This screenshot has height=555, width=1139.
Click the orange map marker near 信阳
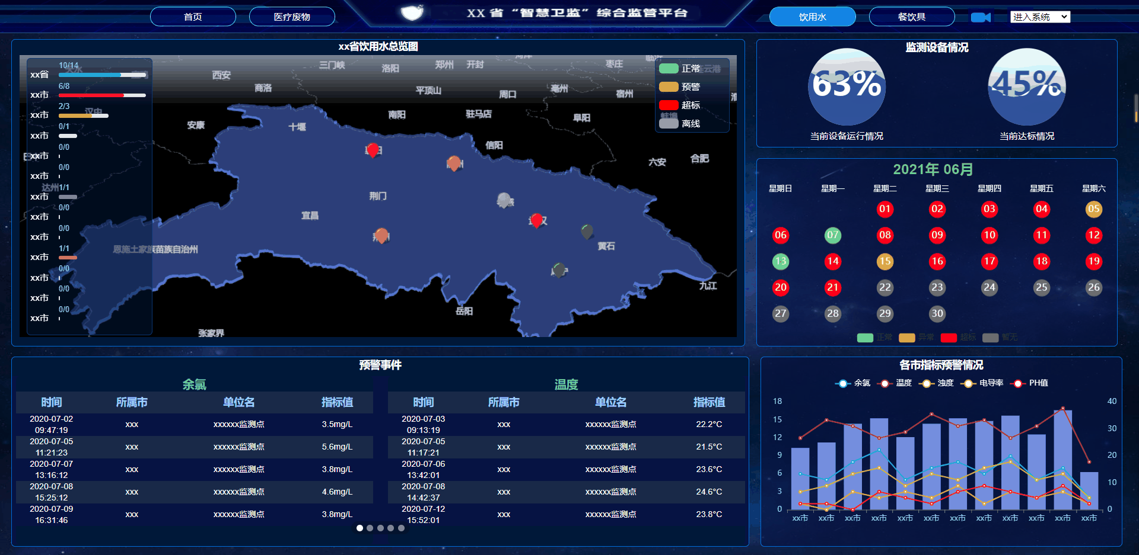[454, 163]
